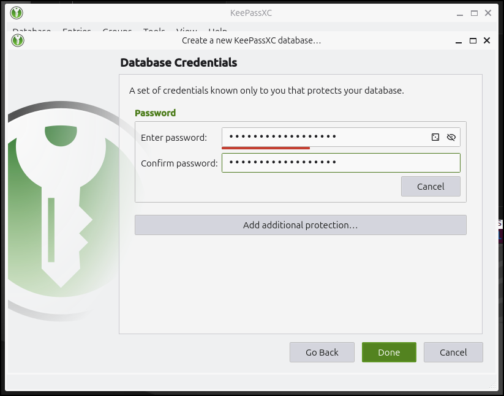Image resolution: width=504 pixels, height=396 pixels.
Task: Click the Go Back button
Action: [322, 352]
